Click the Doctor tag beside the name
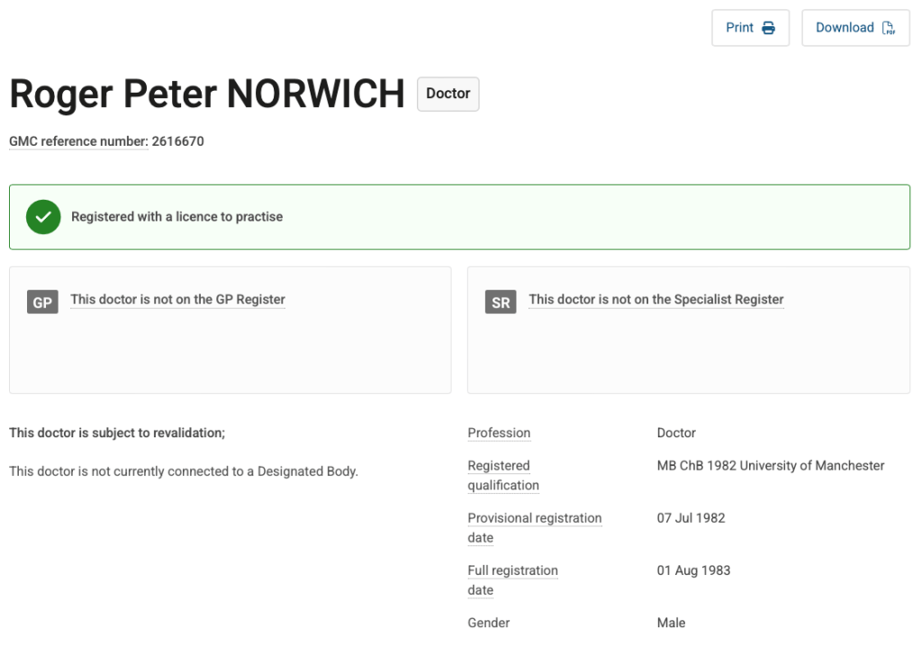This screenshot has height=656, width=922. (x=448, y=94)
